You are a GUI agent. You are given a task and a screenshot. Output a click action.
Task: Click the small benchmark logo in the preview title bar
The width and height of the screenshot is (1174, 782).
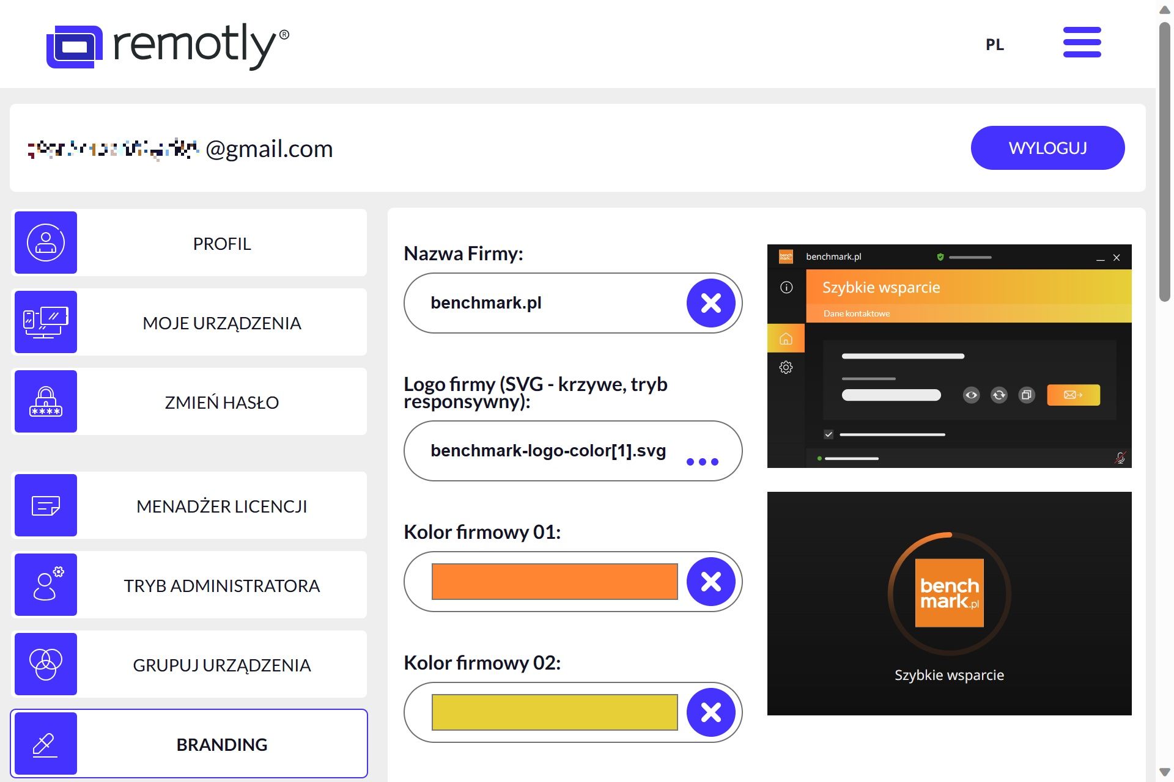pos(786,257)
